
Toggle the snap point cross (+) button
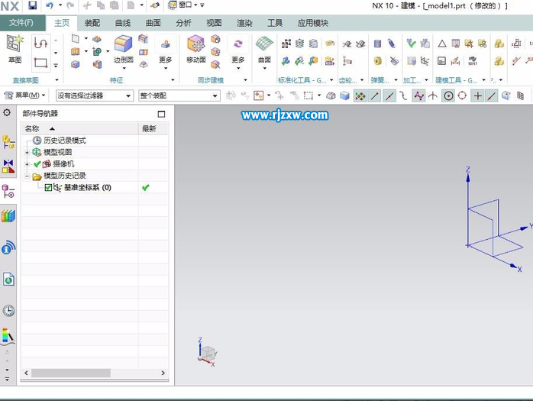click(x=477, y=95)
